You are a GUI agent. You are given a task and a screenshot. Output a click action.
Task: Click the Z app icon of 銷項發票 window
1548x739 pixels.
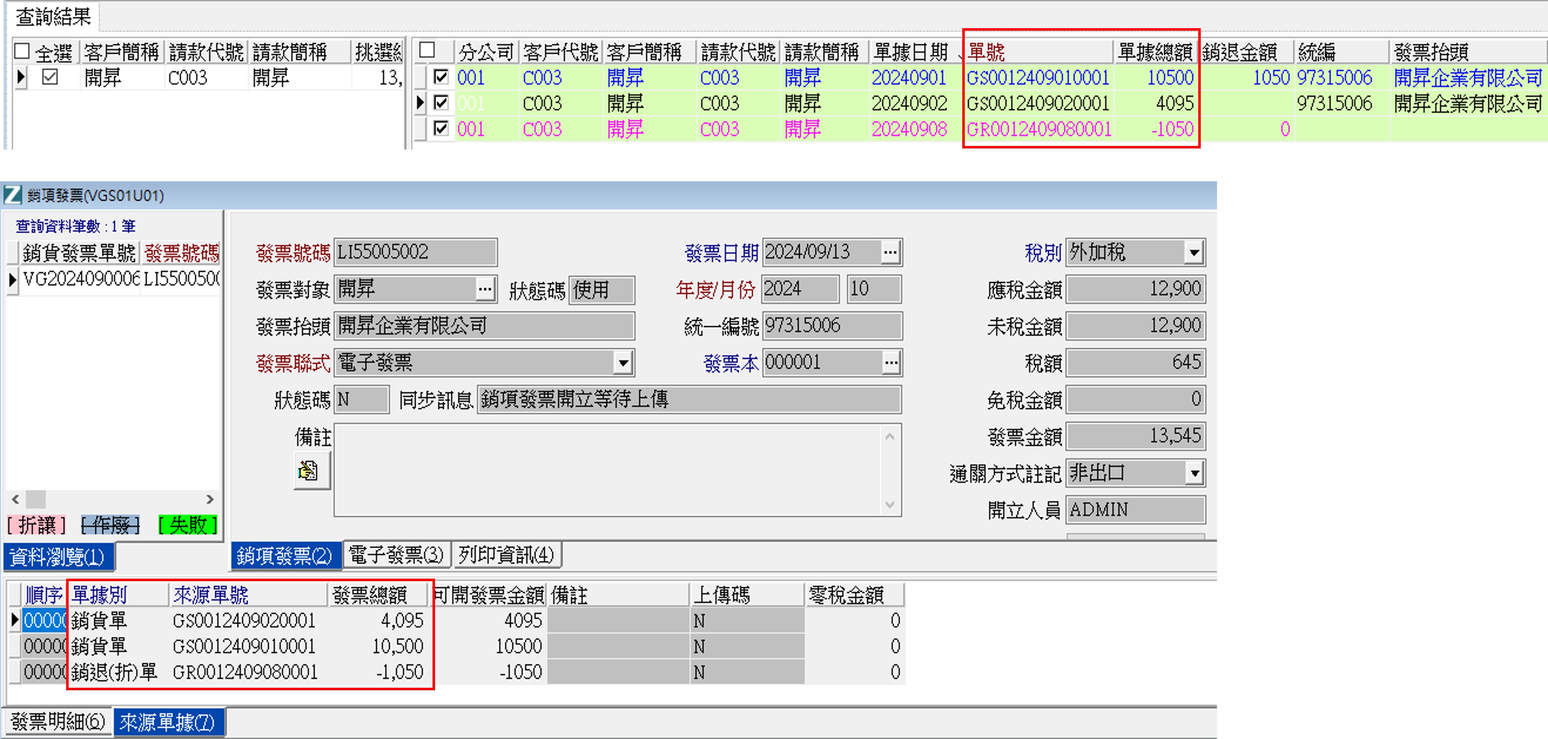(x=13, y=195)
